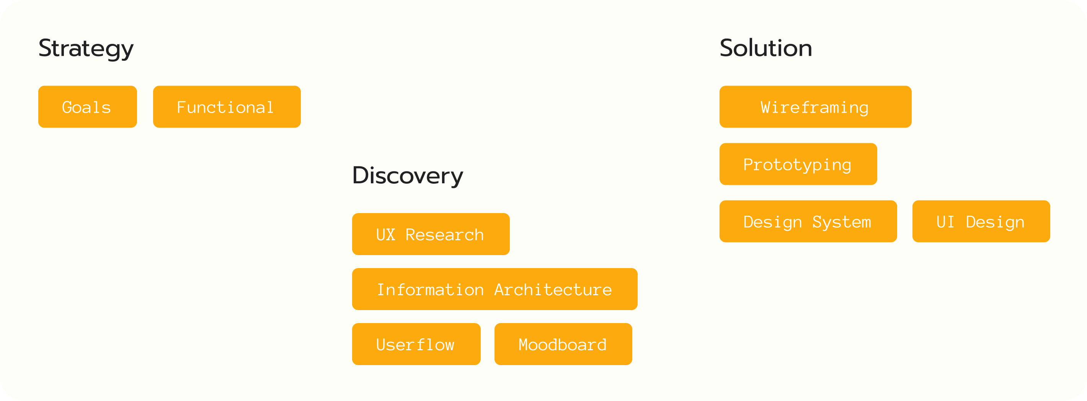
Task: Open the UX Research tag
Action: [x=431, y=234]
